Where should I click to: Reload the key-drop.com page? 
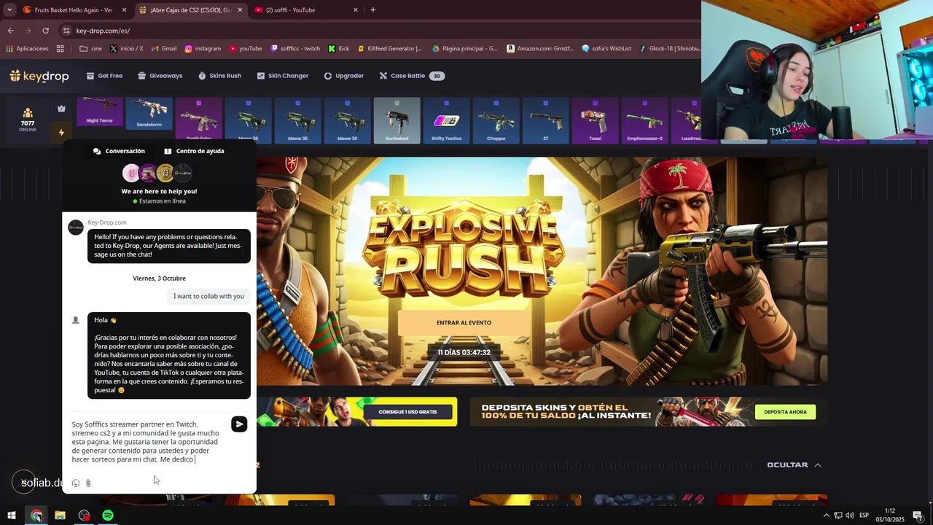point(45,31)
